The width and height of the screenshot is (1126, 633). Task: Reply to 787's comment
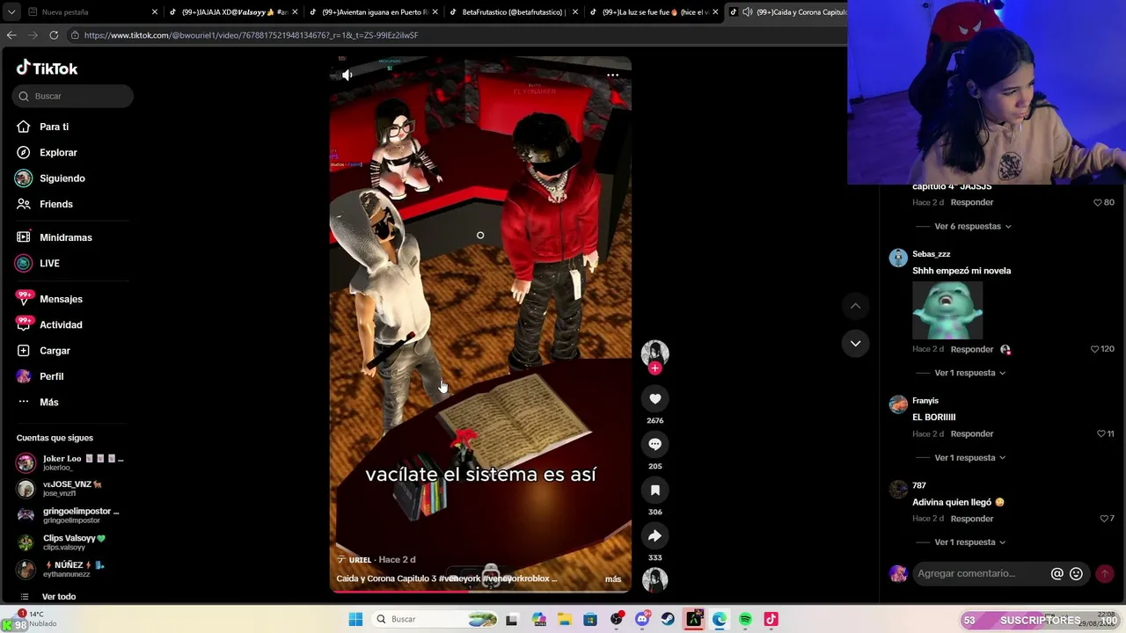[972, 519]
